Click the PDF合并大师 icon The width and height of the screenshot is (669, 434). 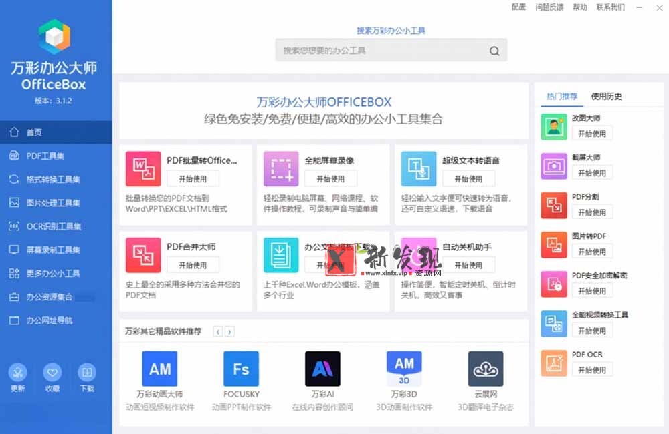[143, 255]
